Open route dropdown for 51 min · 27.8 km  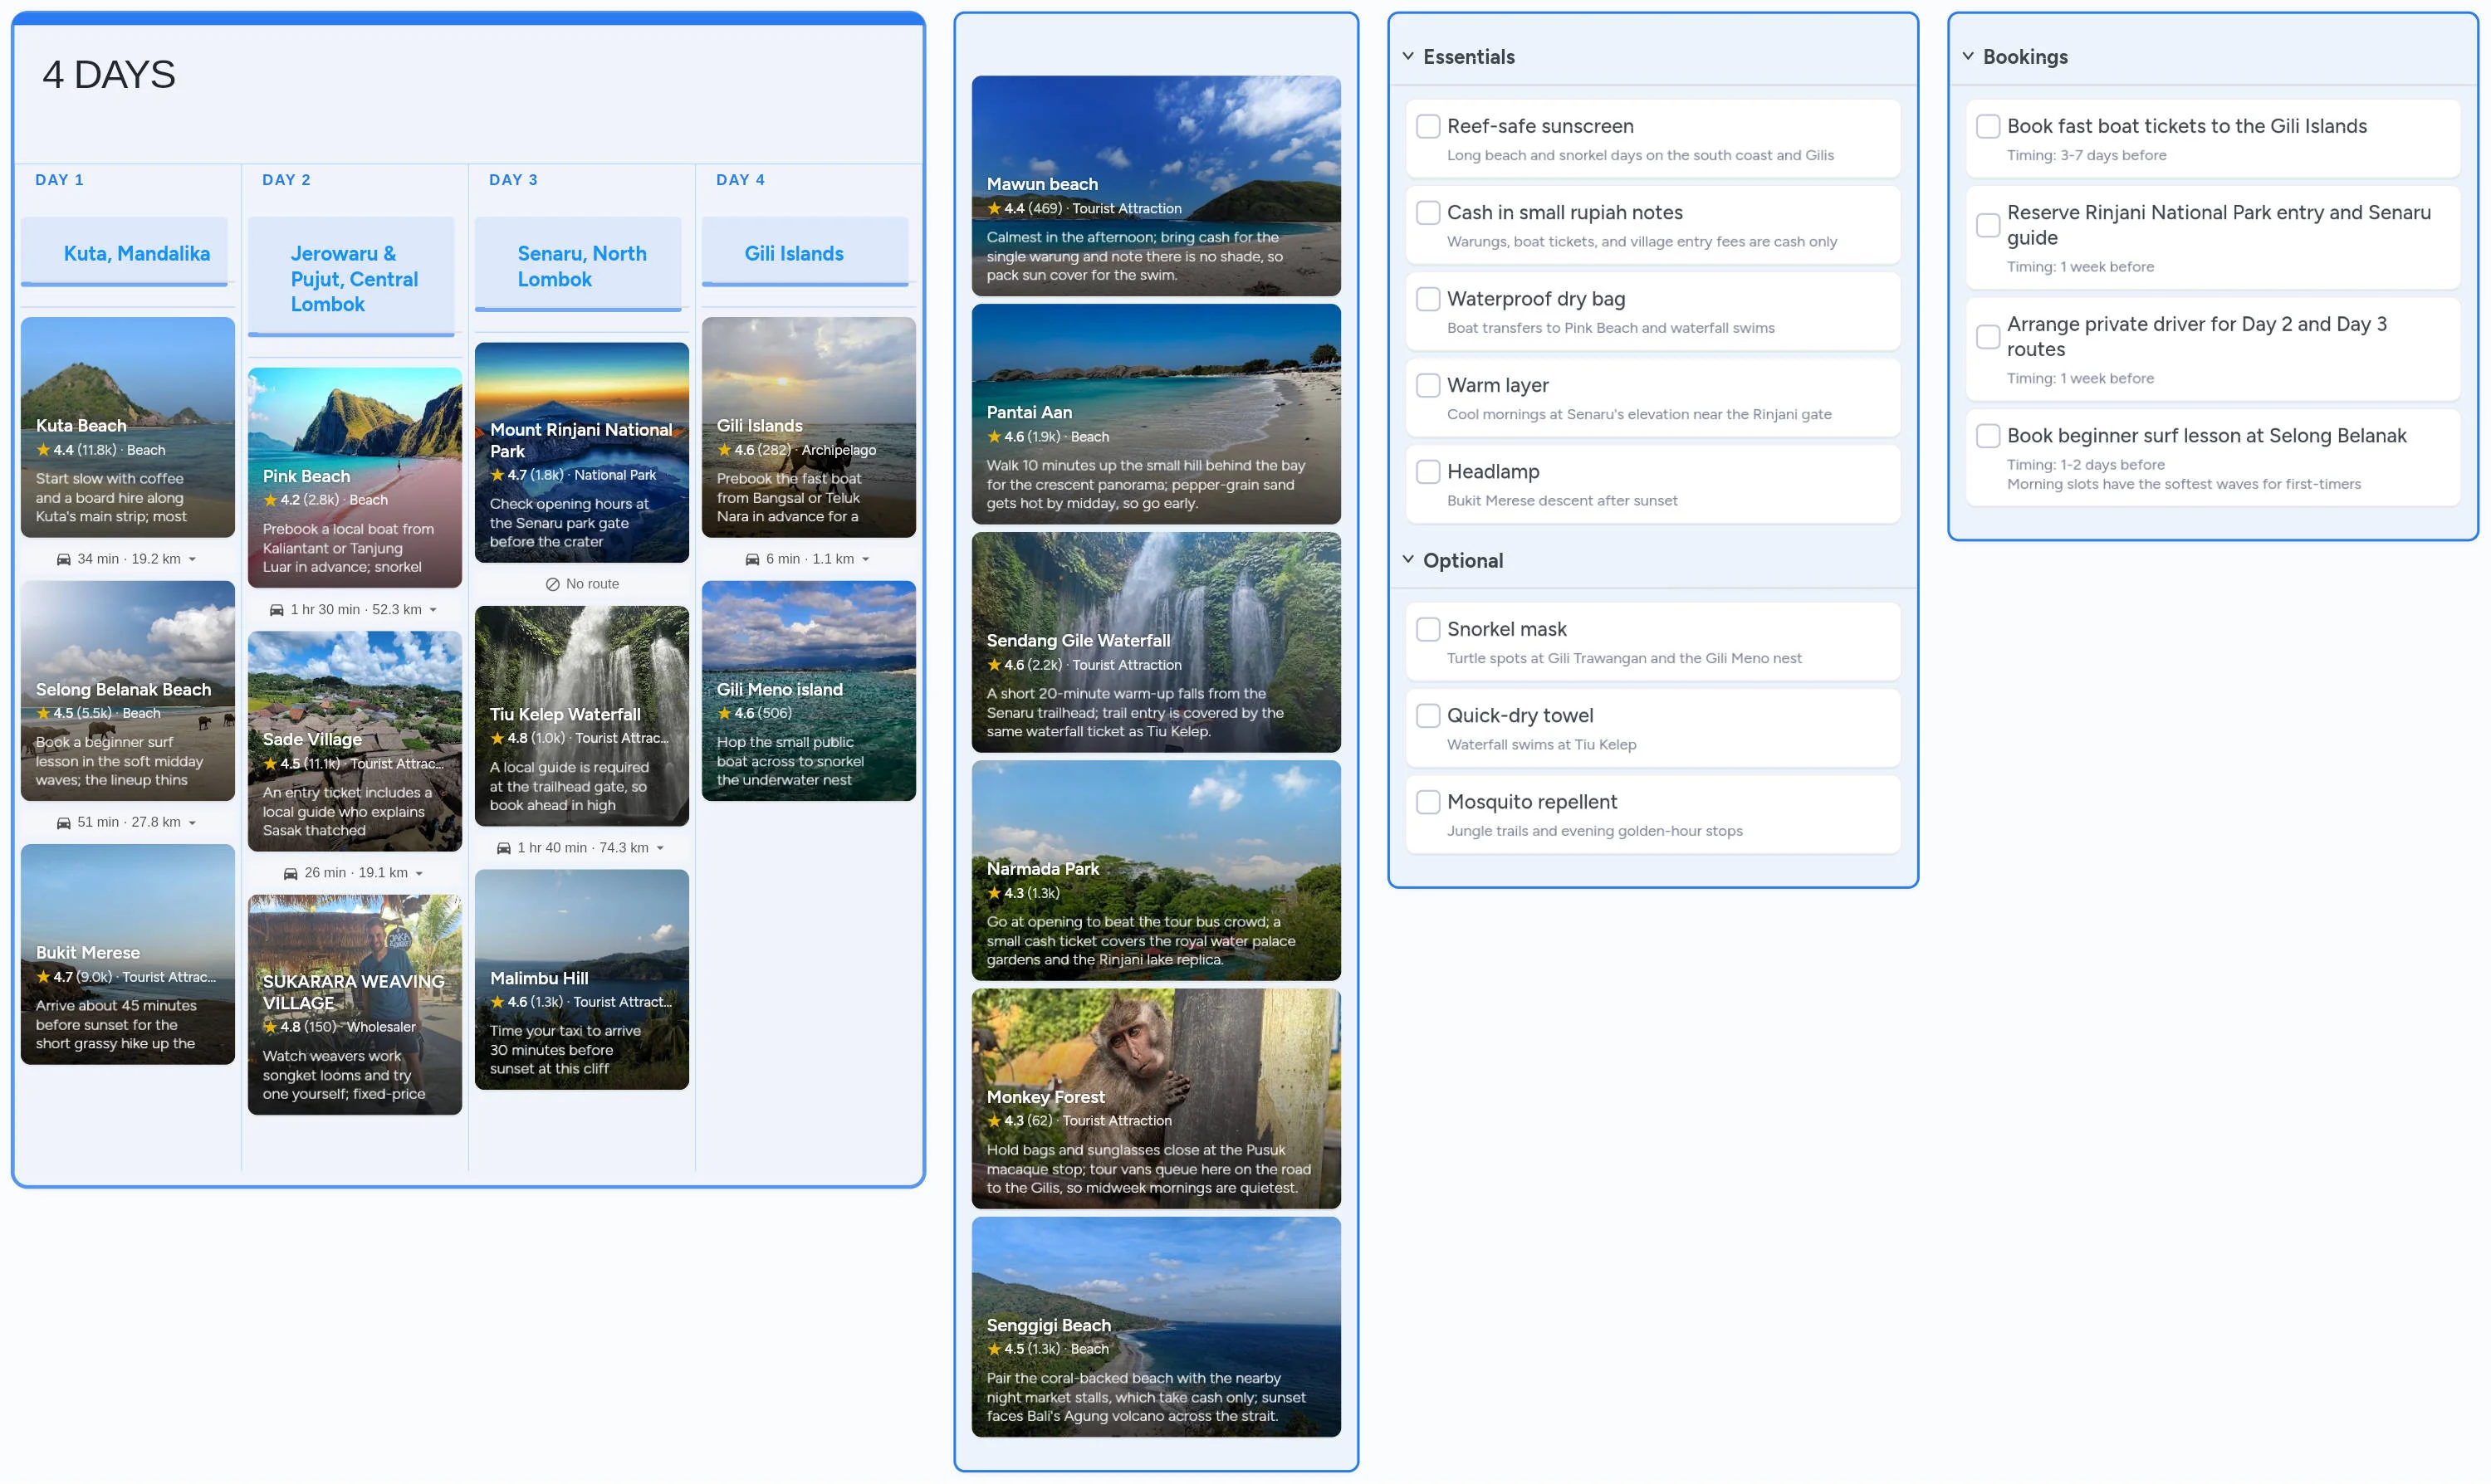pos(192,822)
